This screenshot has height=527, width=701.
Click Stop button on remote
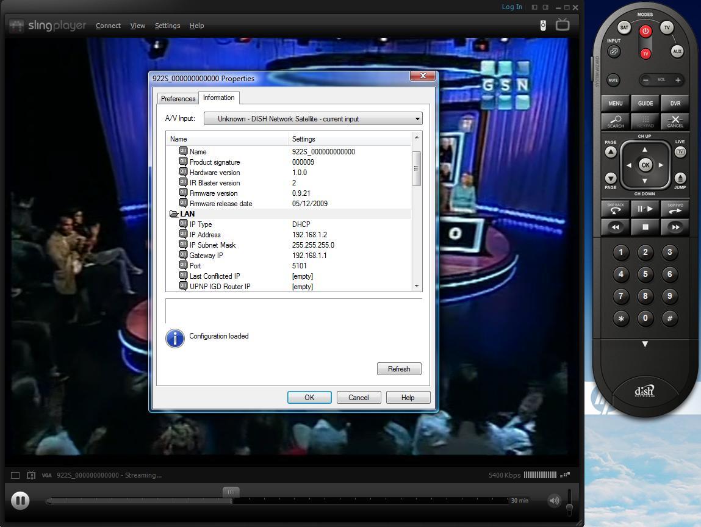pyautogui.click(x=645, y=227)
